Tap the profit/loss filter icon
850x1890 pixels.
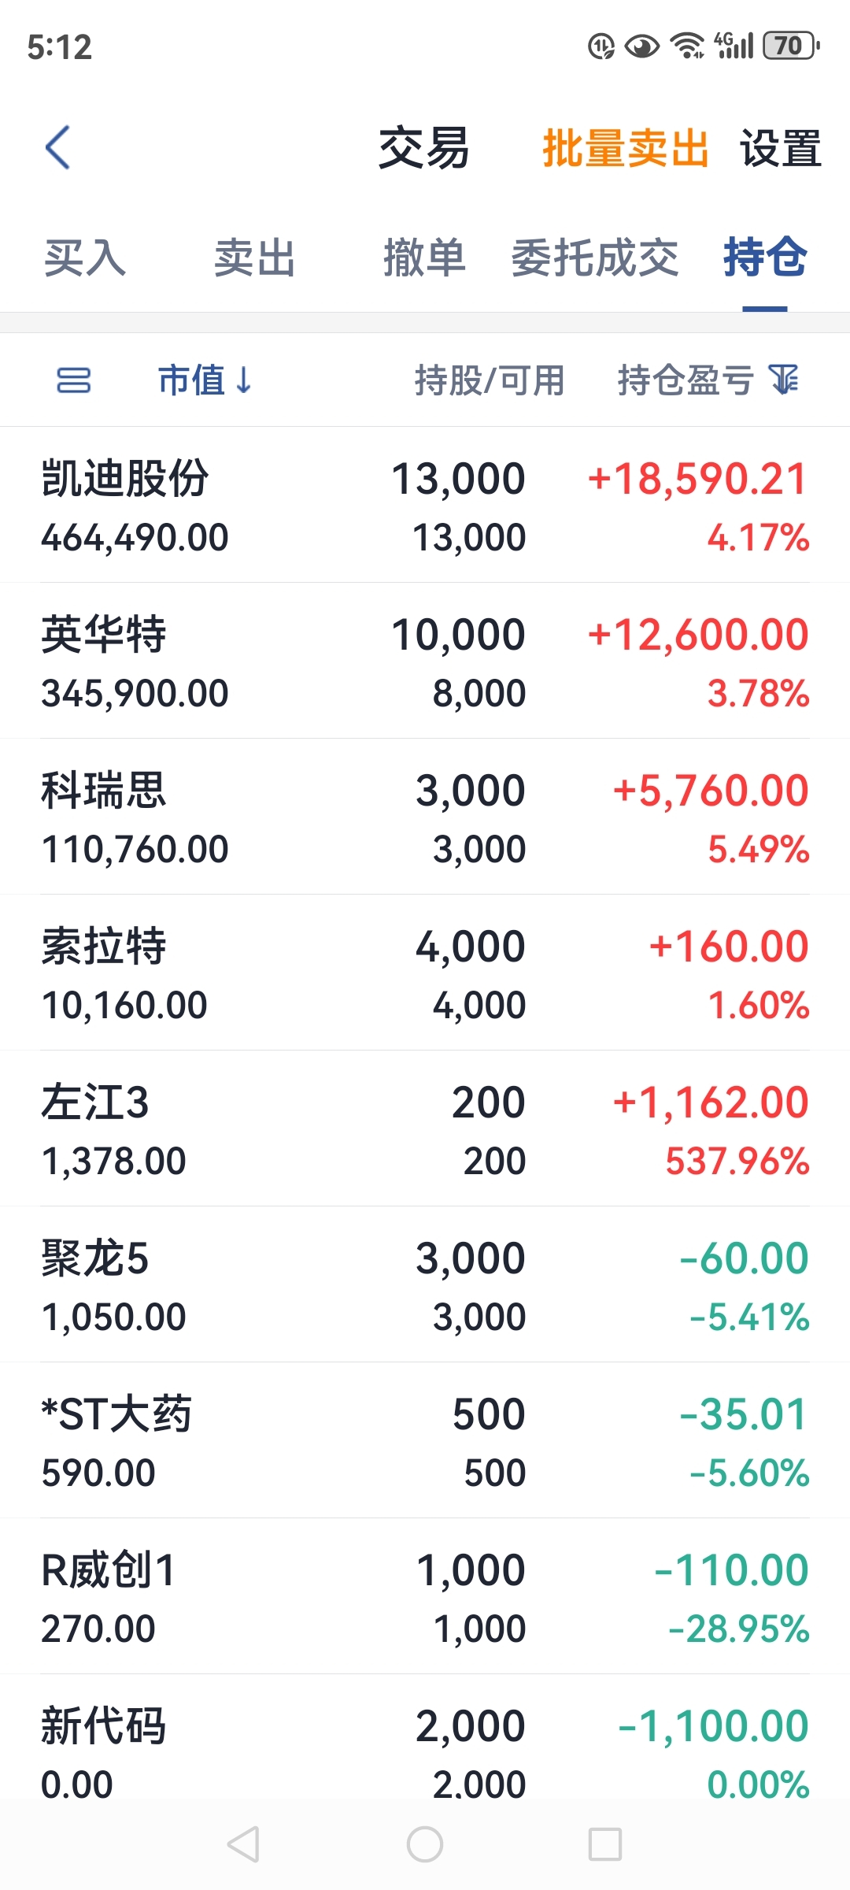[x=784, y=380]
